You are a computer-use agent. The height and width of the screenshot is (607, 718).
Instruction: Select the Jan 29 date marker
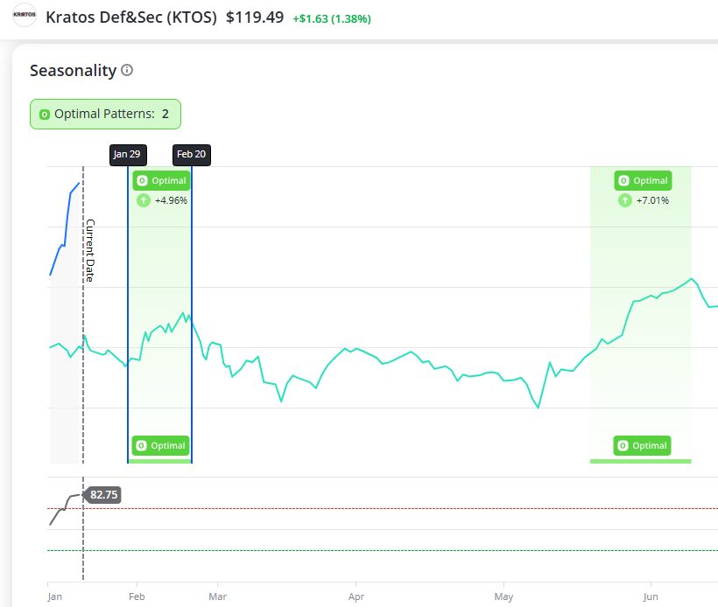pyautogui.click(x=127, y=155)
